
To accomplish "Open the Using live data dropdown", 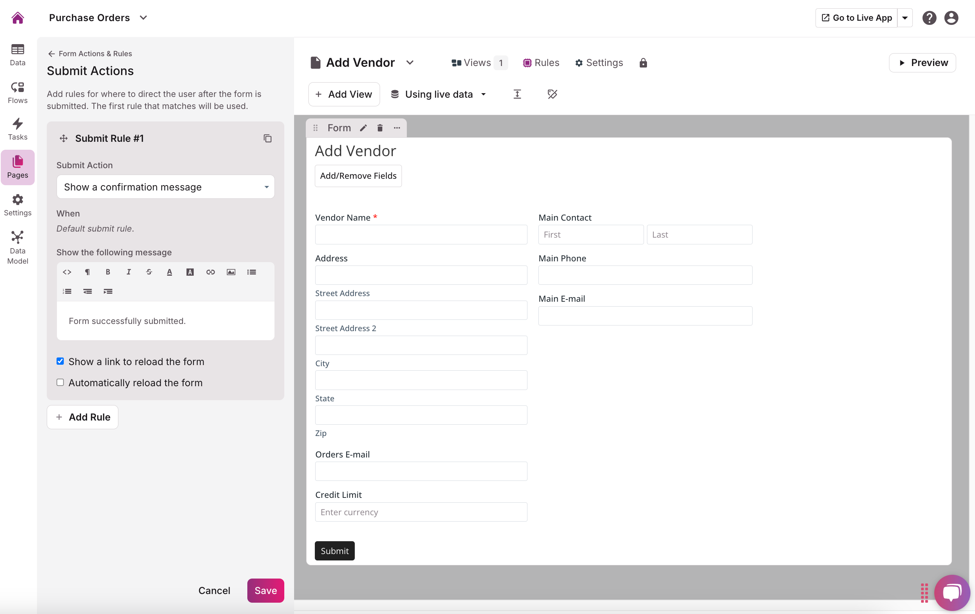I will click(x=438, y=94).
